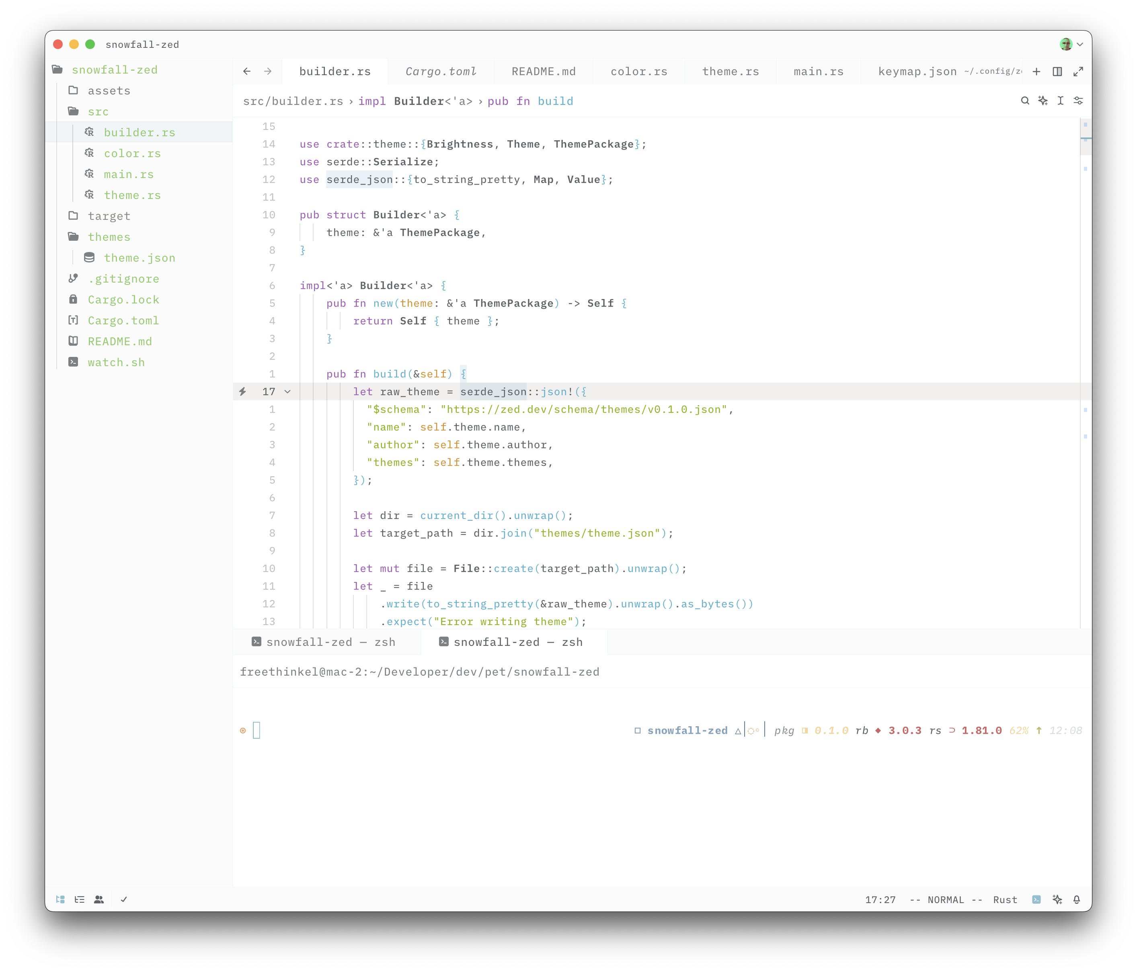Go forward in navigation history
The height and width of the screenshot is (971, 1137).
pyautogui.click(x=268, y=71)
